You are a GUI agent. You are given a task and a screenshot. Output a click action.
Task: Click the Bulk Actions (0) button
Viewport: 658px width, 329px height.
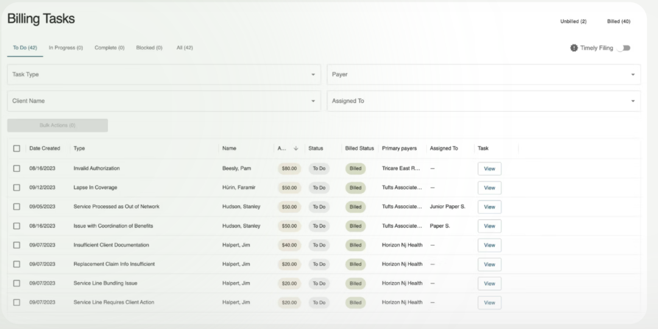57,125
